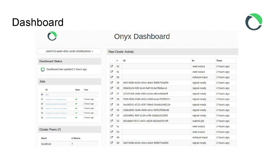Select radio of first job under None

tap(42, 99)
